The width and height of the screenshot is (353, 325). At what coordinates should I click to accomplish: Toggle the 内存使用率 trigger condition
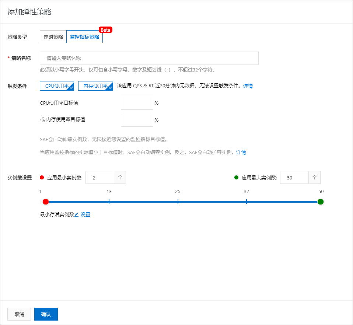95,86
